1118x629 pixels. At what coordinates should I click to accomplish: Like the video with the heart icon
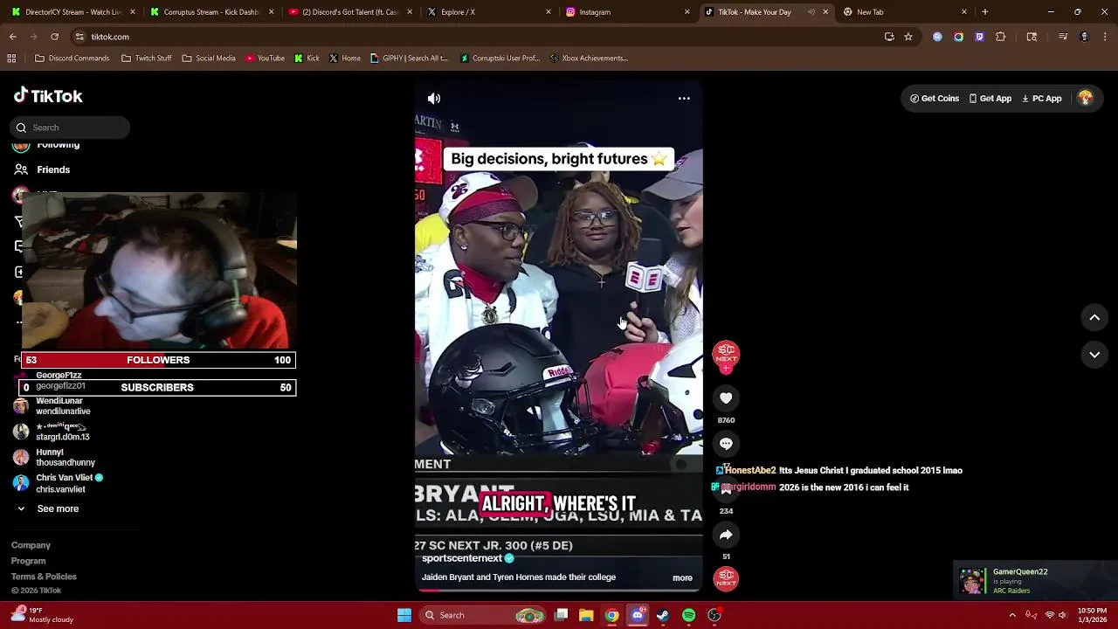coord(726,398)
